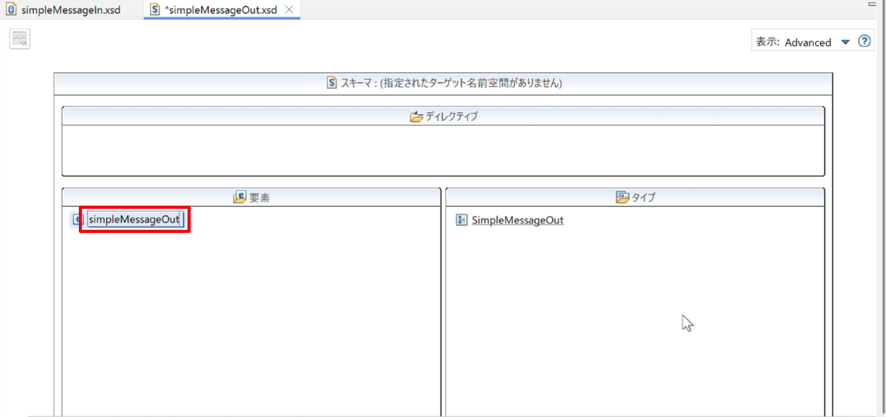Switch to the simpleMessageIn.xsd tab
886x417 pixels.
coord(64,10)
